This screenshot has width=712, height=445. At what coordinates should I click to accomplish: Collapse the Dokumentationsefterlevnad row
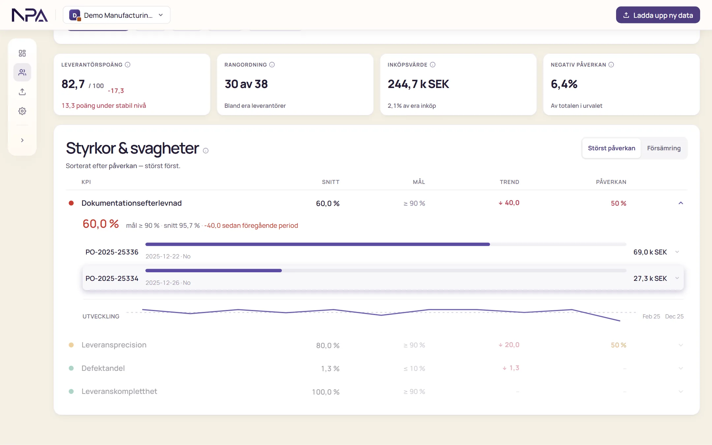(681, 203)
